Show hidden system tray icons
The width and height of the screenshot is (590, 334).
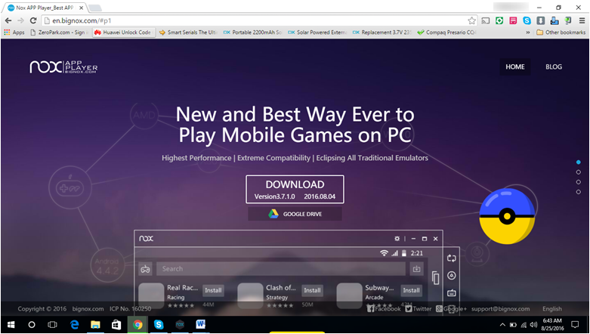pos(502,325)
